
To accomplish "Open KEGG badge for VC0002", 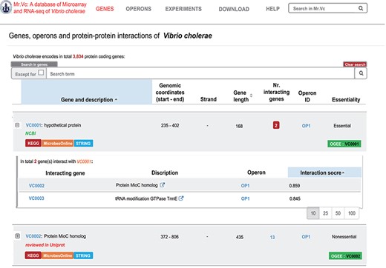I will (33, 255).
